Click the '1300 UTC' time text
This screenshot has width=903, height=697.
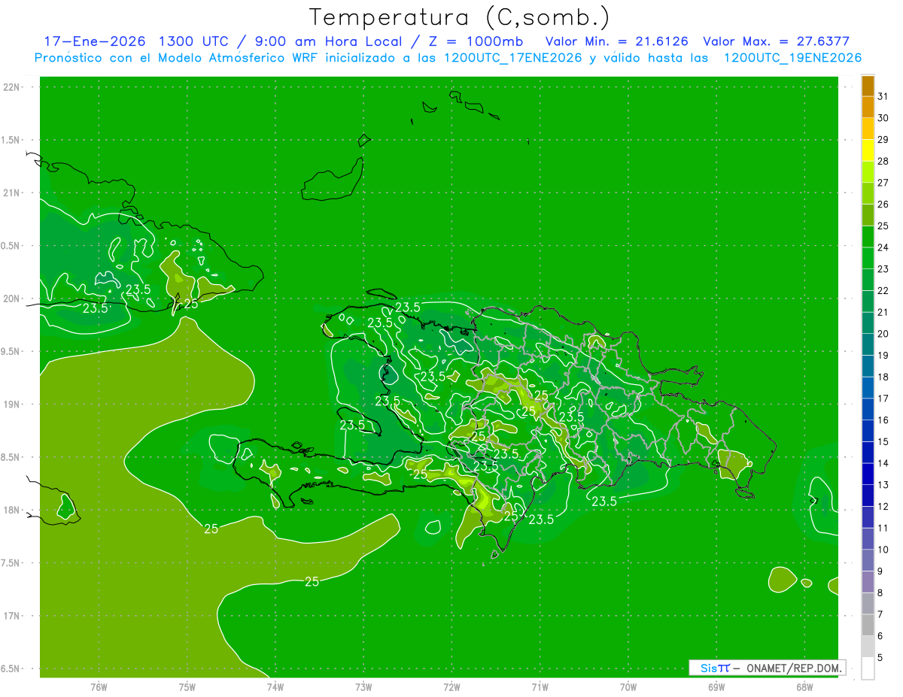tap(194, 41)
